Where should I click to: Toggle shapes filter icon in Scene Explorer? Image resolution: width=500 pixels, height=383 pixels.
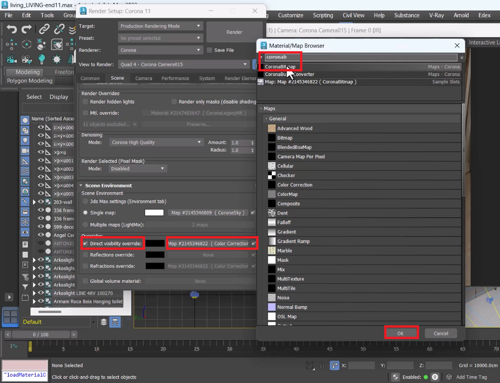(25, 130)
